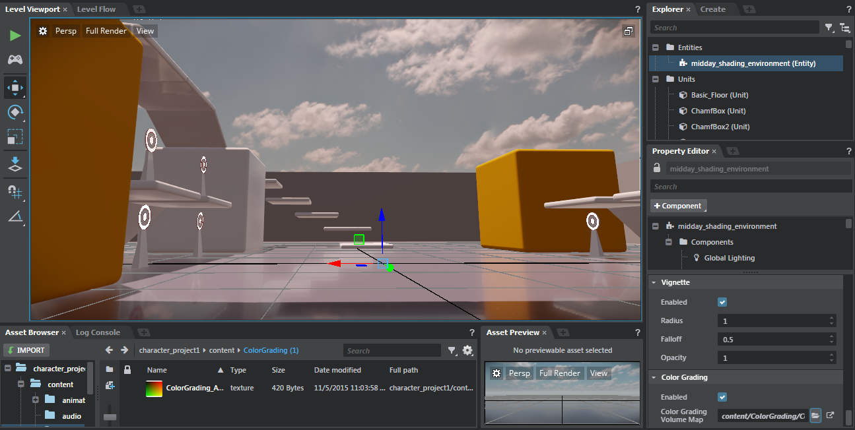Select the Scale tool in the toolbar
Viewport: 855px width, 430px height.
tap(15, 137)
